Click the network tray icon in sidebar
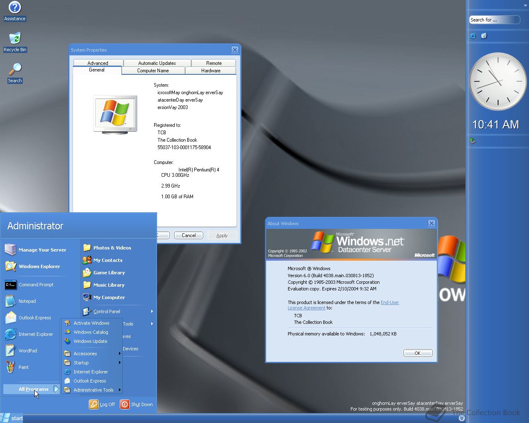 coord(472,141)
